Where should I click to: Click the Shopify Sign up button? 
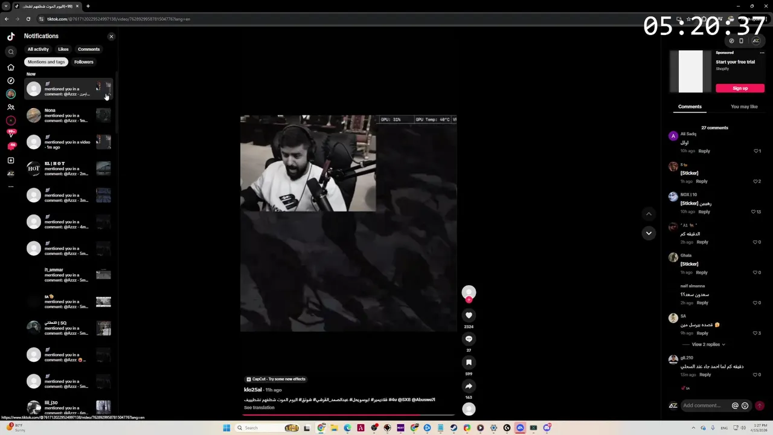pyautogui.click(x=740, y=88)
